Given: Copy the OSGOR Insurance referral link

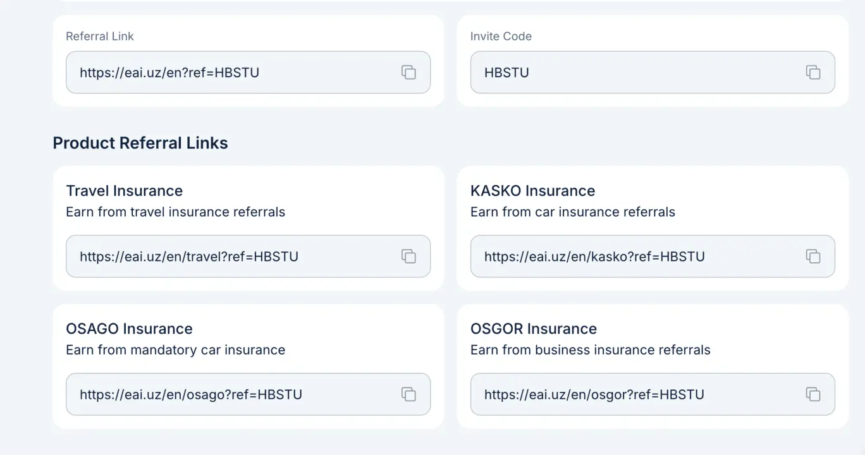Looking at the screenshot, I should [x=813, y=394].
